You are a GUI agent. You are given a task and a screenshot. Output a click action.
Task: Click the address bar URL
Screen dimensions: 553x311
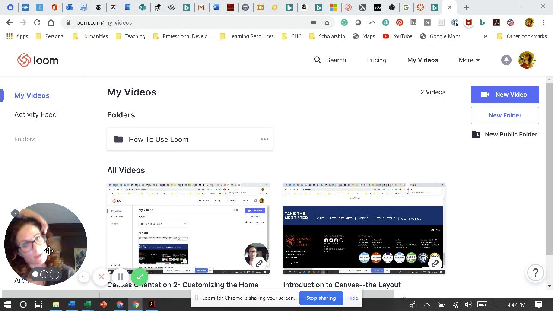[x=103, y=22]
